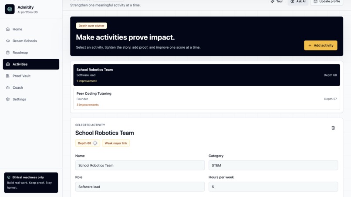The width and height of the screenshot is (351, 197).
Task: Click the plus icon on Add activity
Action: 310,45
